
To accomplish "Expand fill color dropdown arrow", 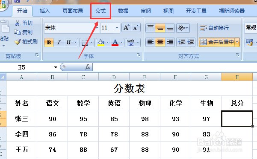I will 107,43.
